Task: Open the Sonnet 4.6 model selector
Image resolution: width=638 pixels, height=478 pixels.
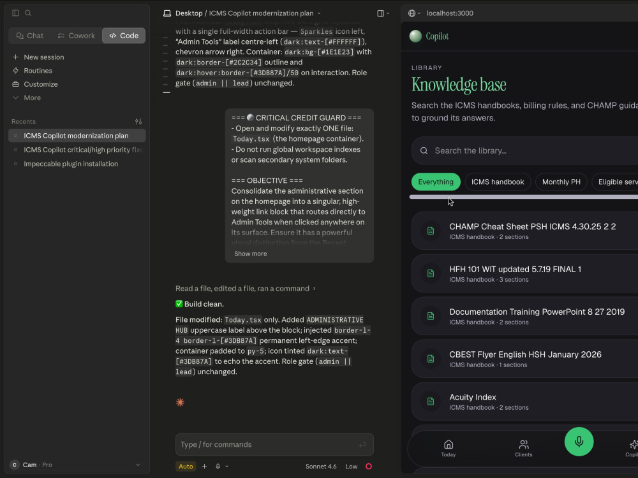Action: point(321,467)
